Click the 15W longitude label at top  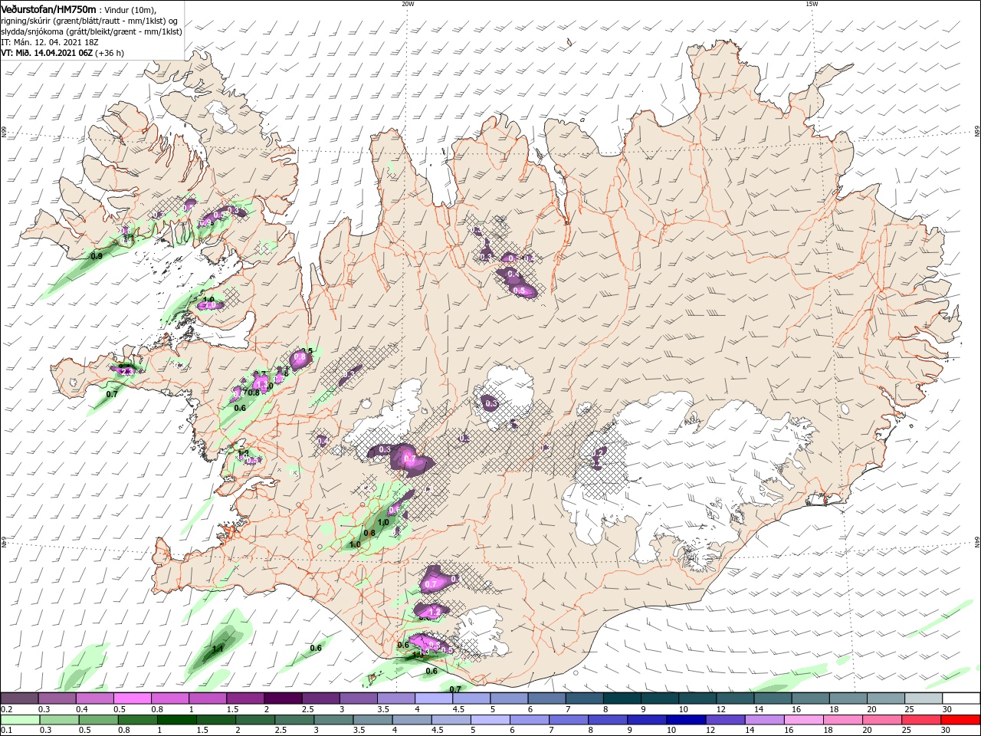[812, 3]
